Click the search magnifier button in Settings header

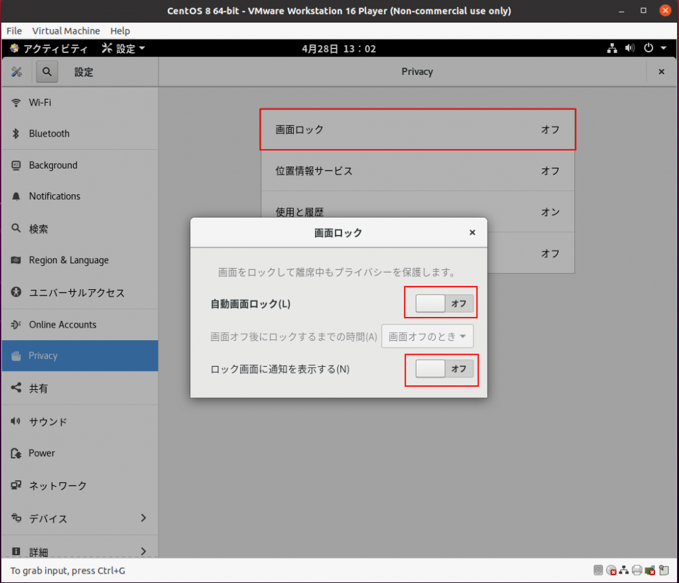tap(47, 72)
